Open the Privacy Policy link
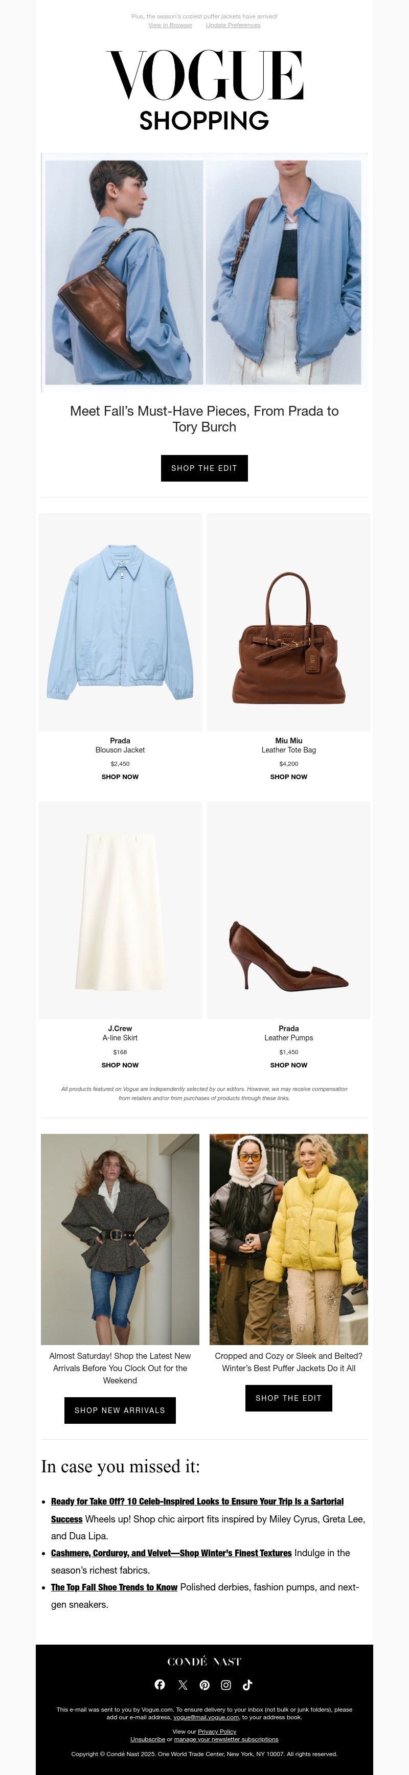409x1775 pixels. (x=217, y=1732)
